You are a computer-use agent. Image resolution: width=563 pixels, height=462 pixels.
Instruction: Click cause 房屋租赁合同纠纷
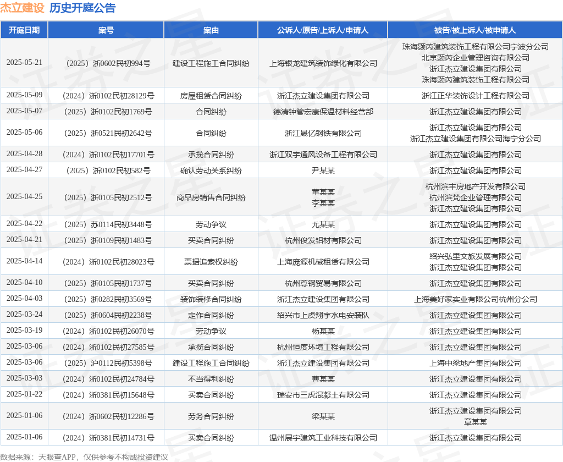coord(211,96)
